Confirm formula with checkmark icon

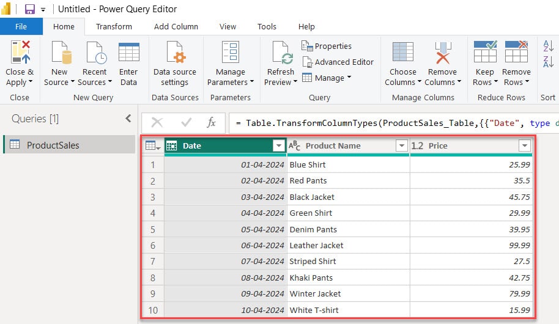tap(186, 123)
